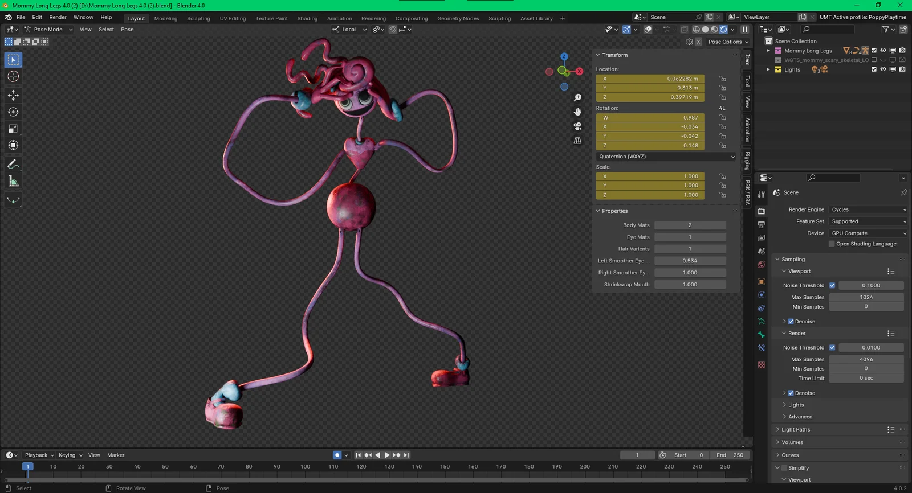Image resolution: width=912 pixels, height=493 pixels.
Task: Switch to orthographic/perspective grid view icon
Action: coord(577,141)
